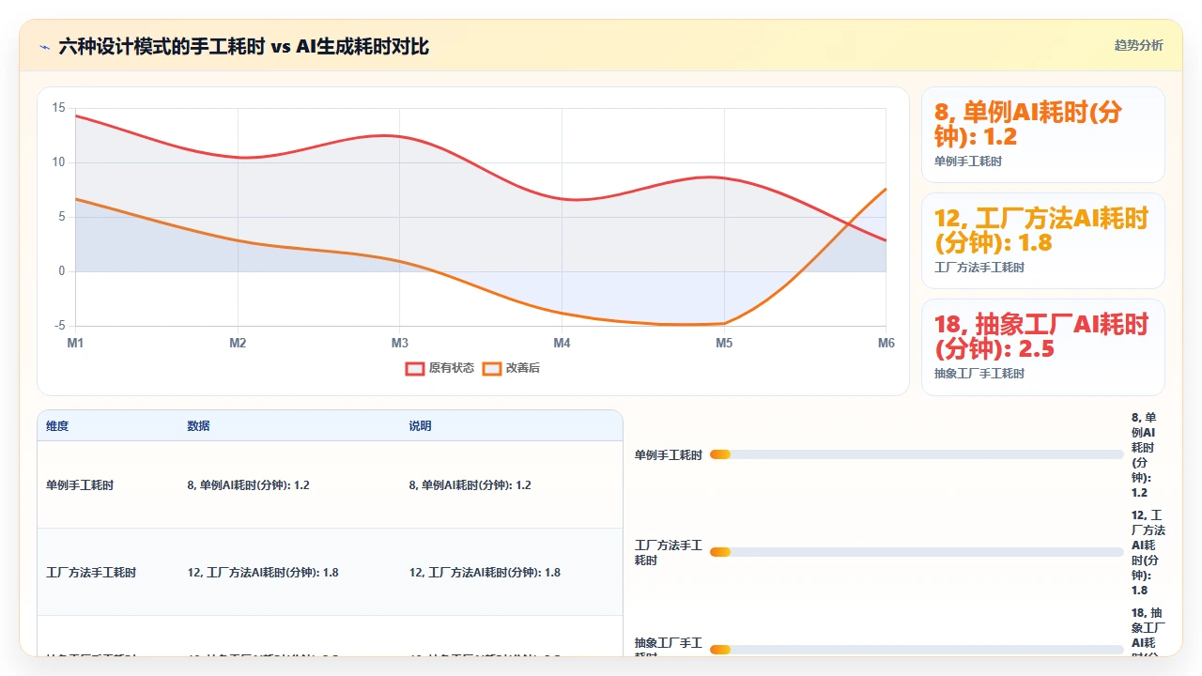Toggle the 改善后 legend item
1202x676 pixels.
point(511,368)
